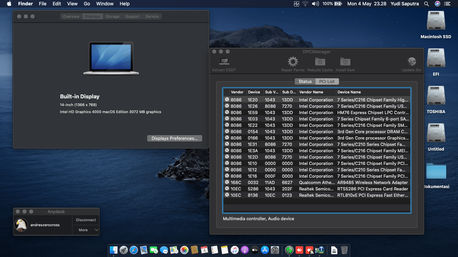The image size is (458, 257).
Task: Click the andreszerocross avatar in Anydesk
Action: click(x=21, y=225)
